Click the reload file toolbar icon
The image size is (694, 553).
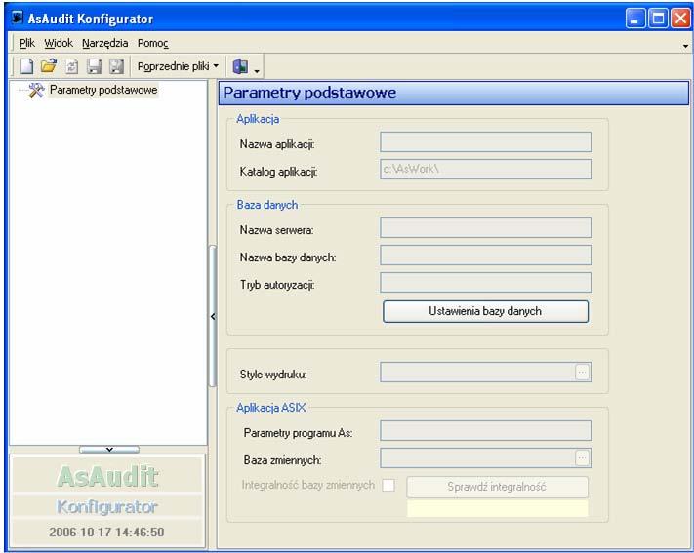tap(71, 66)
